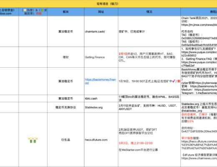Image resolution: width=217 pixels, height=167 pixels.
Task: Select the '热度 & 发展效率' column header
Action: pyautogui.click(x=33, y=12)
